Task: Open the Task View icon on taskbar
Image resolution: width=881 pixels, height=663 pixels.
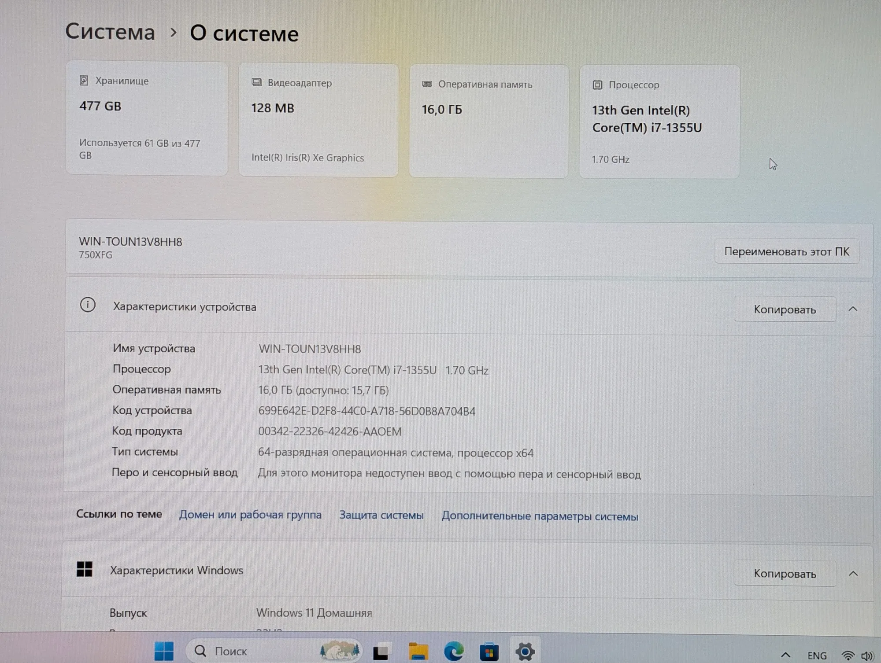Action: [381, 652]
